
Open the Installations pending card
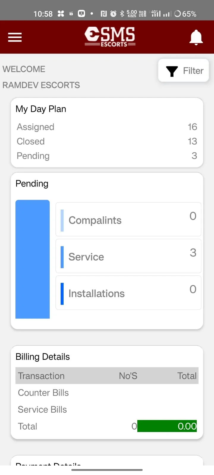coord(128,293)
